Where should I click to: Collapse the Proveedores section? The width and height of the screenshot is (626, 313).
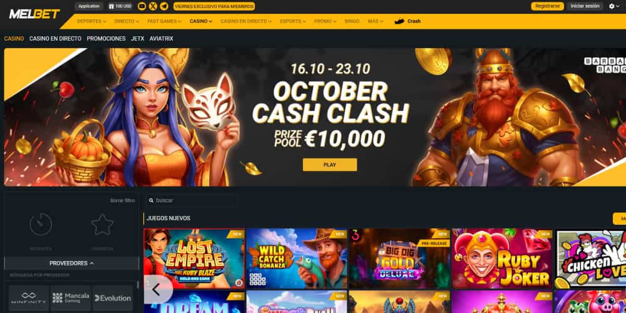point(72,264)
